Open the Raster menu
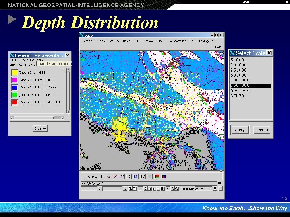The width and height of the screenshot is (290, 217). point(127,41)
